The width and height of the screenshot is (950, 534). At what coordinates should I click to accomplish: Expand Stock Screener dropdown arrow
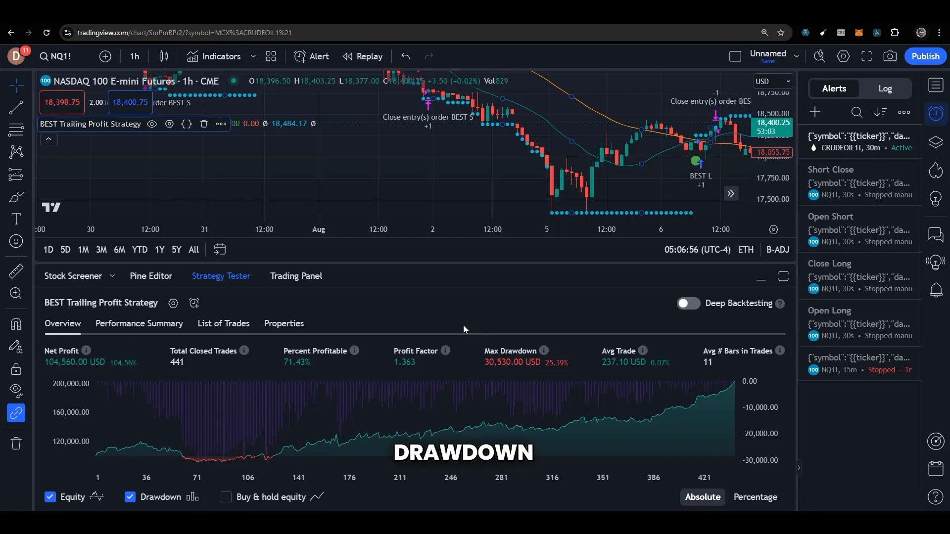(112, 276)
